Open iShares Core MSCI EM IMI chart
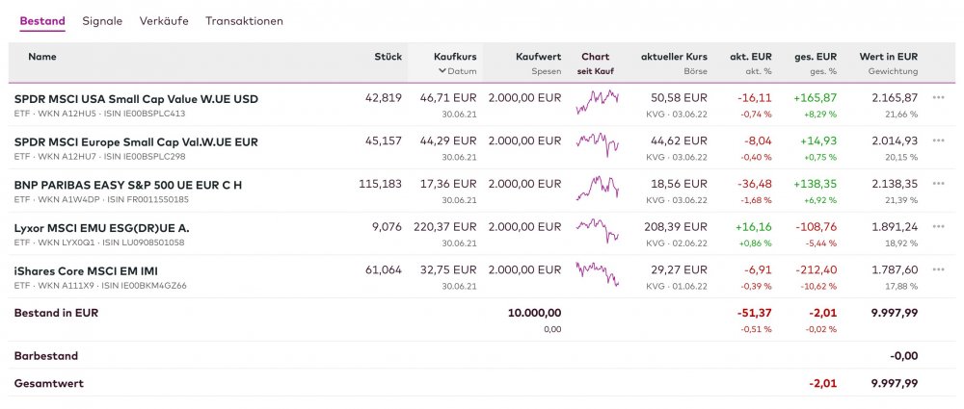 [x=597, y=273]
